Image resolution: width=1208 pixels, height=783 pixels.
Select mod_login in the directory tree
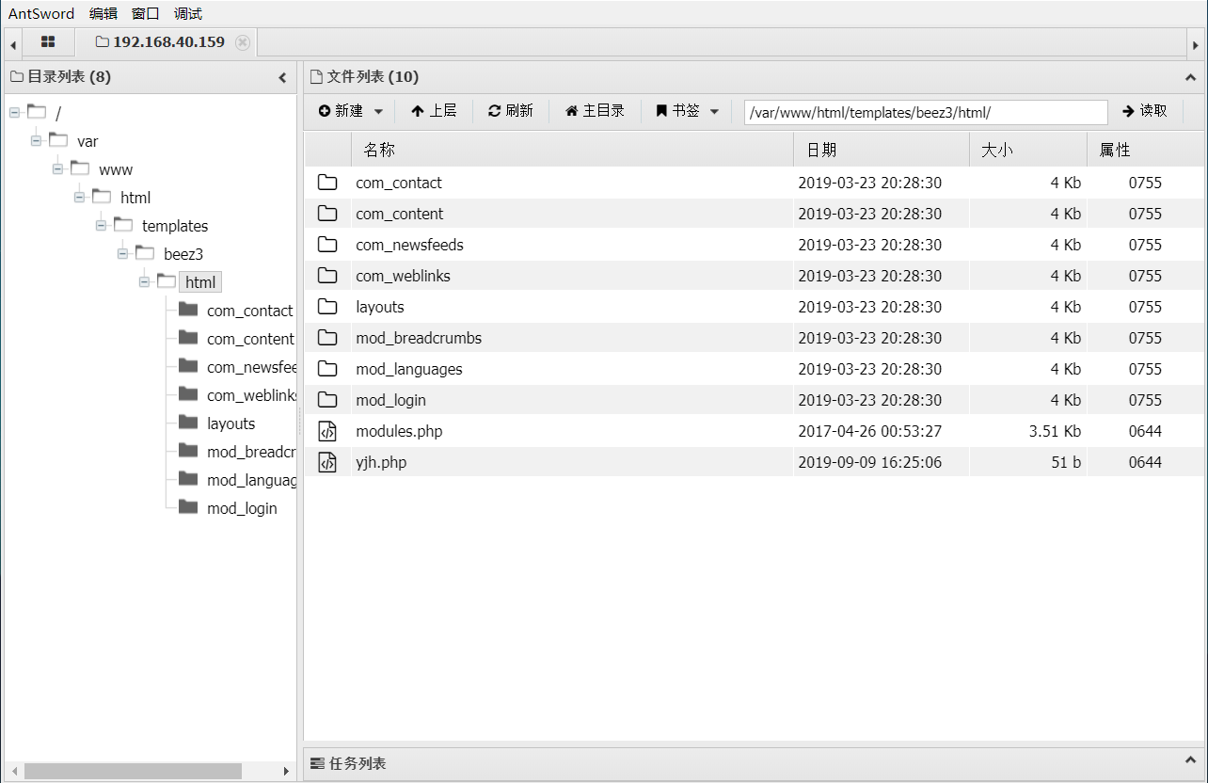[x=242, y=508]
